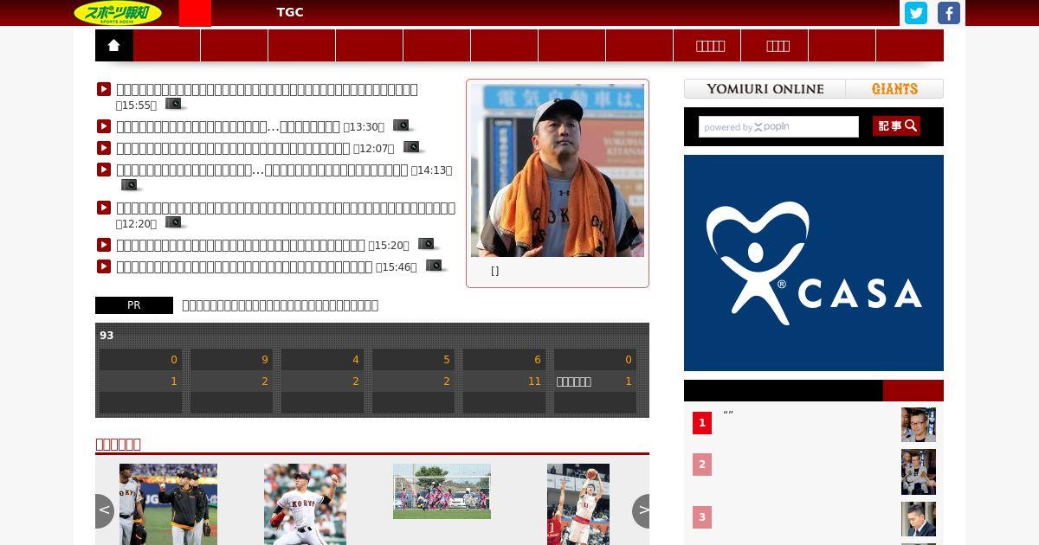Open the headline timestamped 15:46

pos(244,266)
